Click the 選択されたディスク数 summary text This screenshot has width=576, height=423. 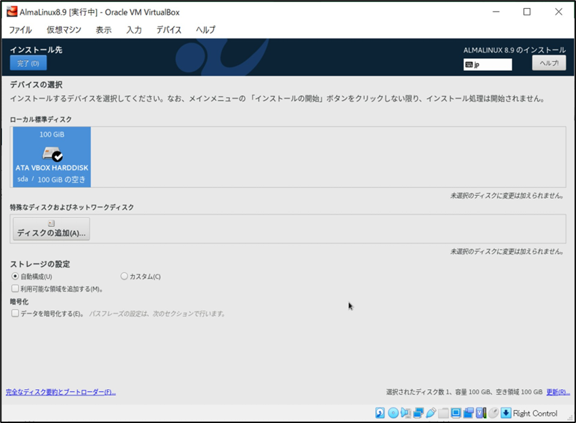click(464, 392)
